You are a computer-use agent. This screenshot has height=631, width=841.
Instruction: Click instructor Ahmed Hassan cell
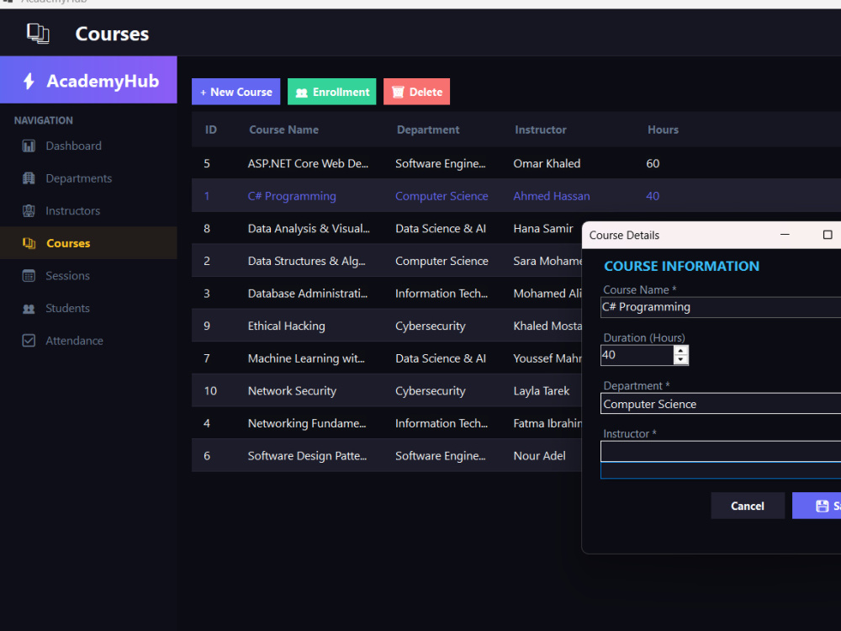pos(552,196)
